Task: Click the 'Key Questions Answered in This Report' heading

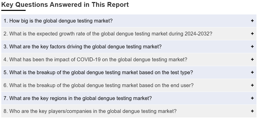Action: tap(65, 5)
